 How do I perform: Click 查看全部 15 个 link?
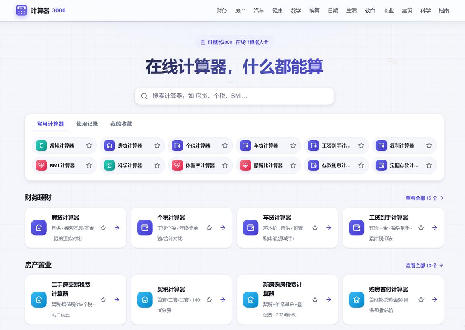(x=425, y=198)
